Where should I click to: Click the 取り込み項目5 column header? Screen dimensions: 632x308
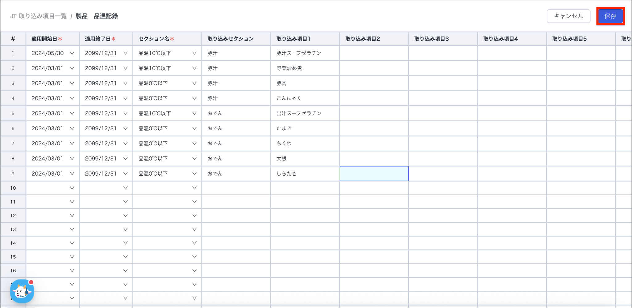point(581,39)
